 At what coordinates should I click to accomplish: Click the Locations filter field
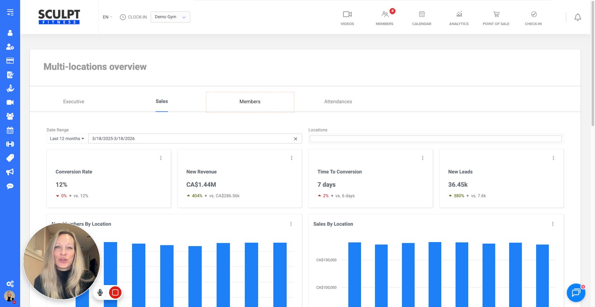click(x=435, y=139)
